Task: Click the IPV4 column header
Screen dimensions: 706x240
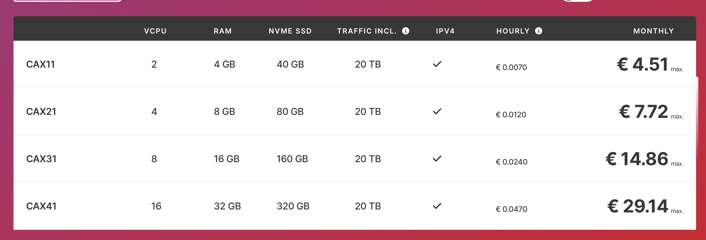Action: tap(445, 31)
